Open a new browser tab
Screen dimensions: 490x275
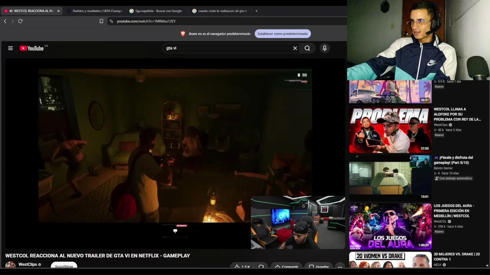tap(256, 11)
